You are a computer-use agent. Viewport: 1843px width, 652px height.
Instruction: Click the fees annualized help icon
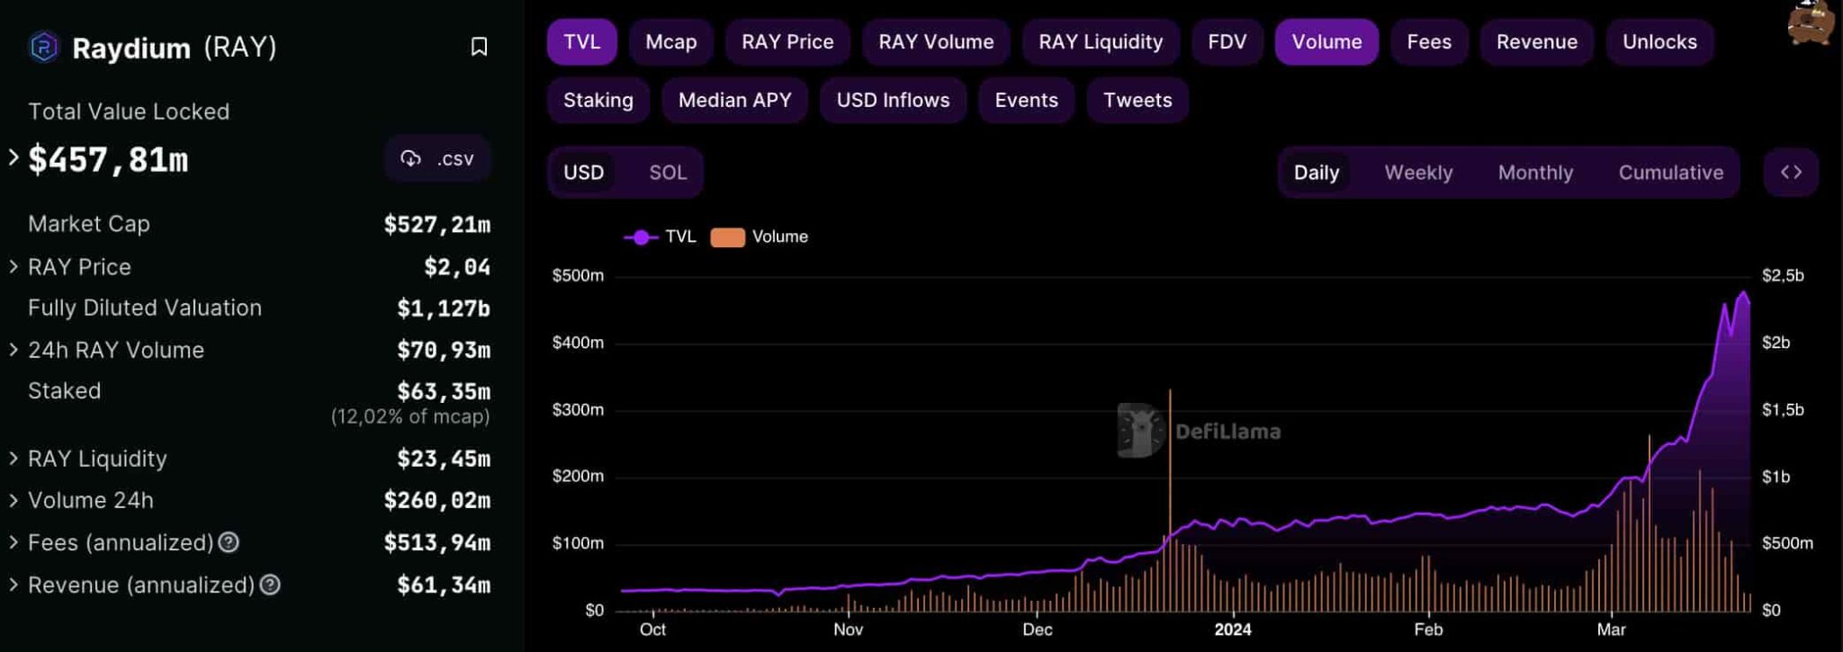tap(229, 542)
